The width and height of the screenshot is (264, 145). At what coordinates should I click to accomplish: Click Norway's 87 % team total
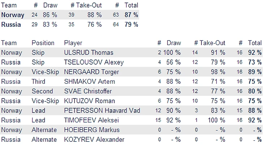pos(131,15)
